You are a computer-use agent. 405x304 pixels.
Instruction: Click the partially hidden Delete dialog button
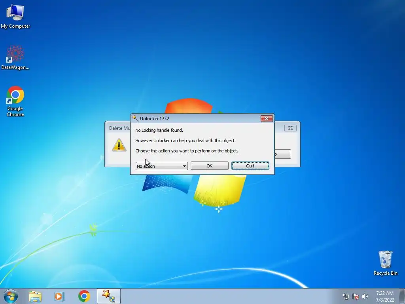tap(282, 154)
